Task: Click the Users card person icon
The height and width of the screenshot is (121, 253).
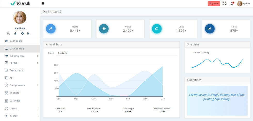Action: 51,29
